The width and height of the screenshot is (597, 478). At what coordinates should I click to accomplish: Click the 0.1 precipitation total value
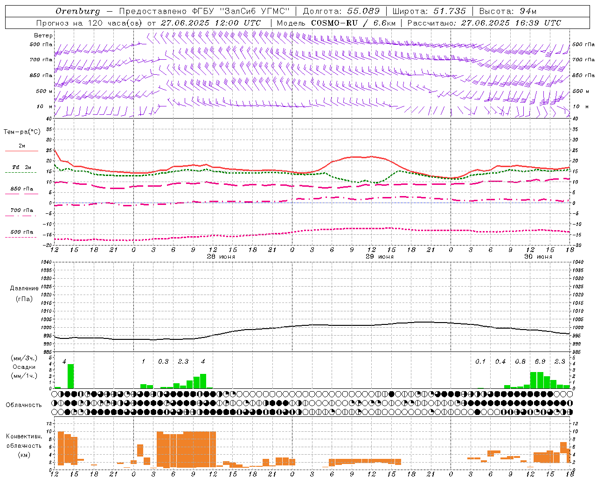(480, 361)
